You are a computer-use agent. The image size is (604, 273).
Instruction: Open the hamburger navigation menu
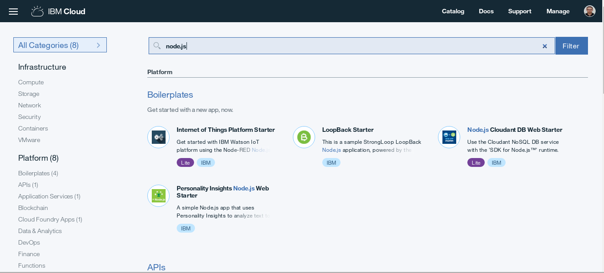pos(13,12)
